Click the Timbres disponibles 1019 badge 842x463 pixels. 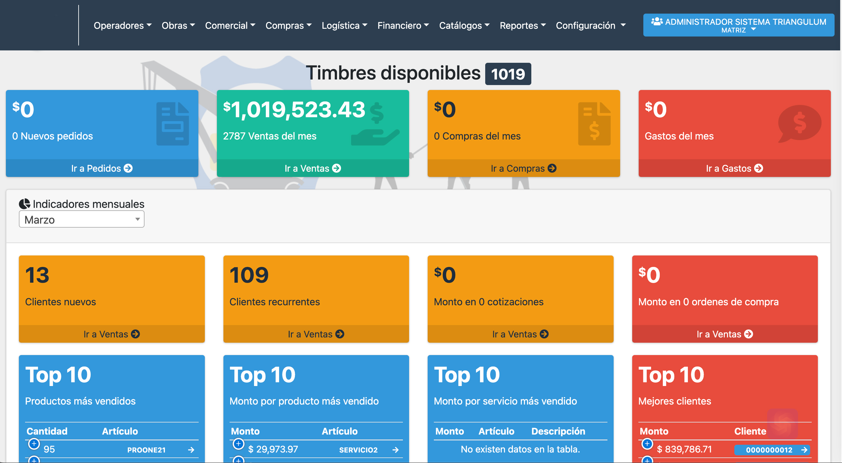point(508,74)
